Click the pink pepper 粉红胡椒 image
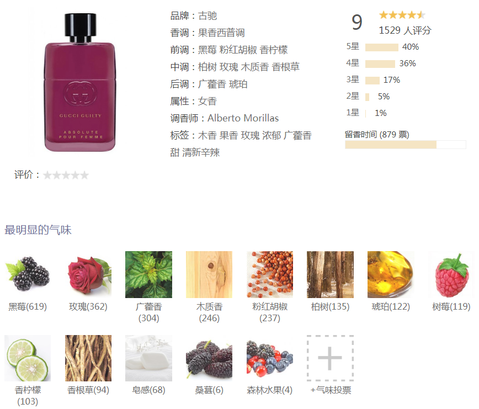479x409 pixels. [x=270, y=274]
